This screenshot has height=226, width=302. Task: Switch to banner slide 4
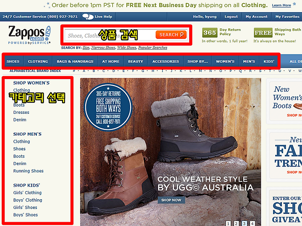pos(253,223)
